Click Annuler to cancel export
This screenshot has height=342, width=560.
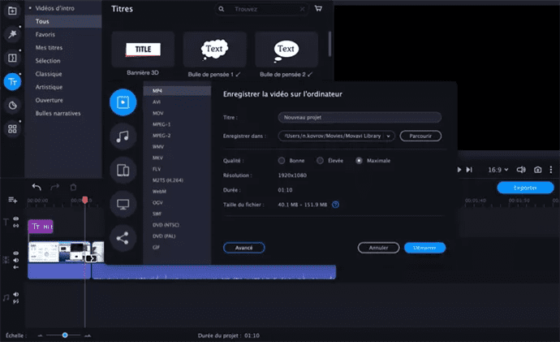point(378,248)
